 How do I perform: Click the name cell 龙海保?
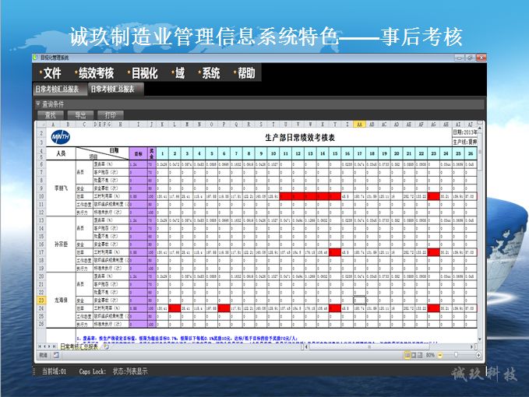[x=61, y=300]
